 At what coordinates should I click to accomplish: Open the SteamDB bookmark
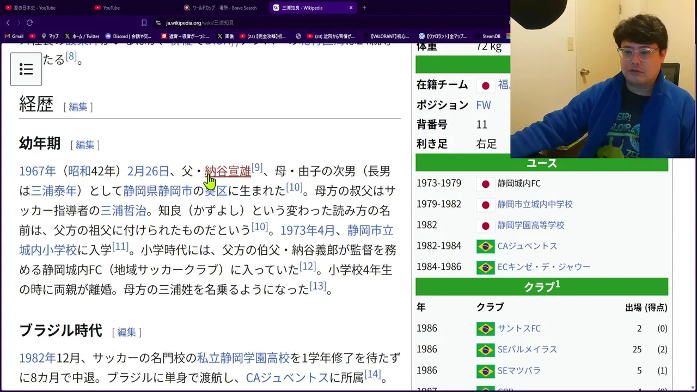click(x=487, y=36)
